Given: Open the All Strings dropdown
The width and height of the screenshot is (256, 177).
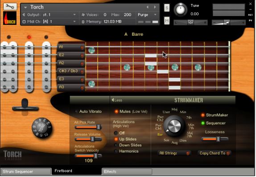Looking at the screenshot, I should tap(174, 153).
